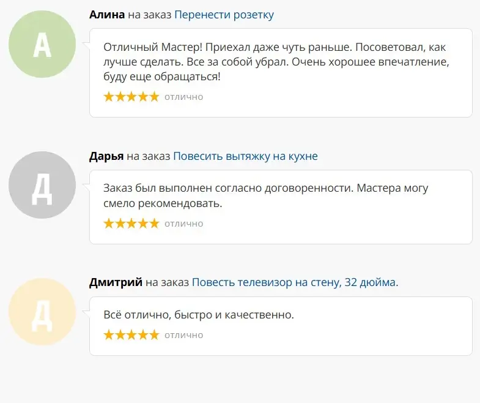Open the 'Перенести розетку' order link
480x403 pixels.
[224, 15]
